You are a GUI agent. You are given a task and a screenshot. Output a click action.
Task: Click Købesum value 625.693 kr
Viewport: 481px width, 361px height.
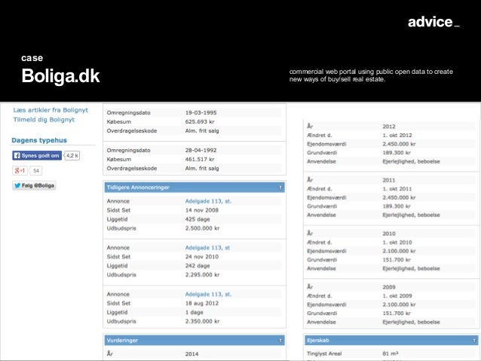coord(200,122)
